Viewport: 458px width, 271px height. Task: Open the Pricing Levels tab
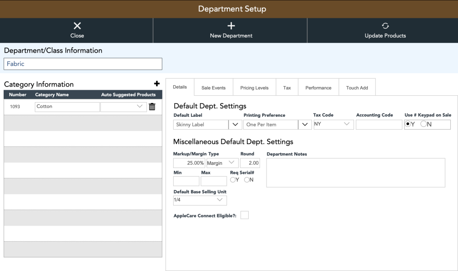254,87
